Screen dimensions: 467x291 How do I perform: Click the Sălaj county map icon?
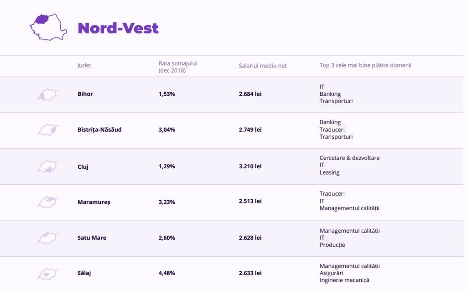click(x=48, y=273)
